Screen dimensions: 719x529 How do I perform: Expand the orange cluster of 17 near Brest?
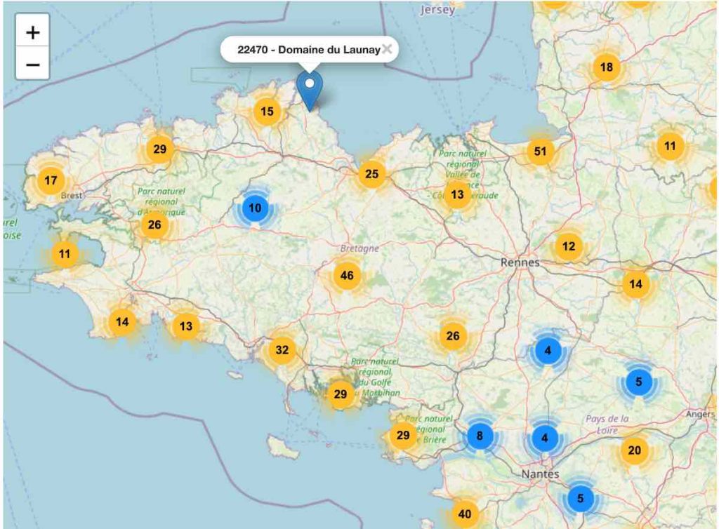51,180
